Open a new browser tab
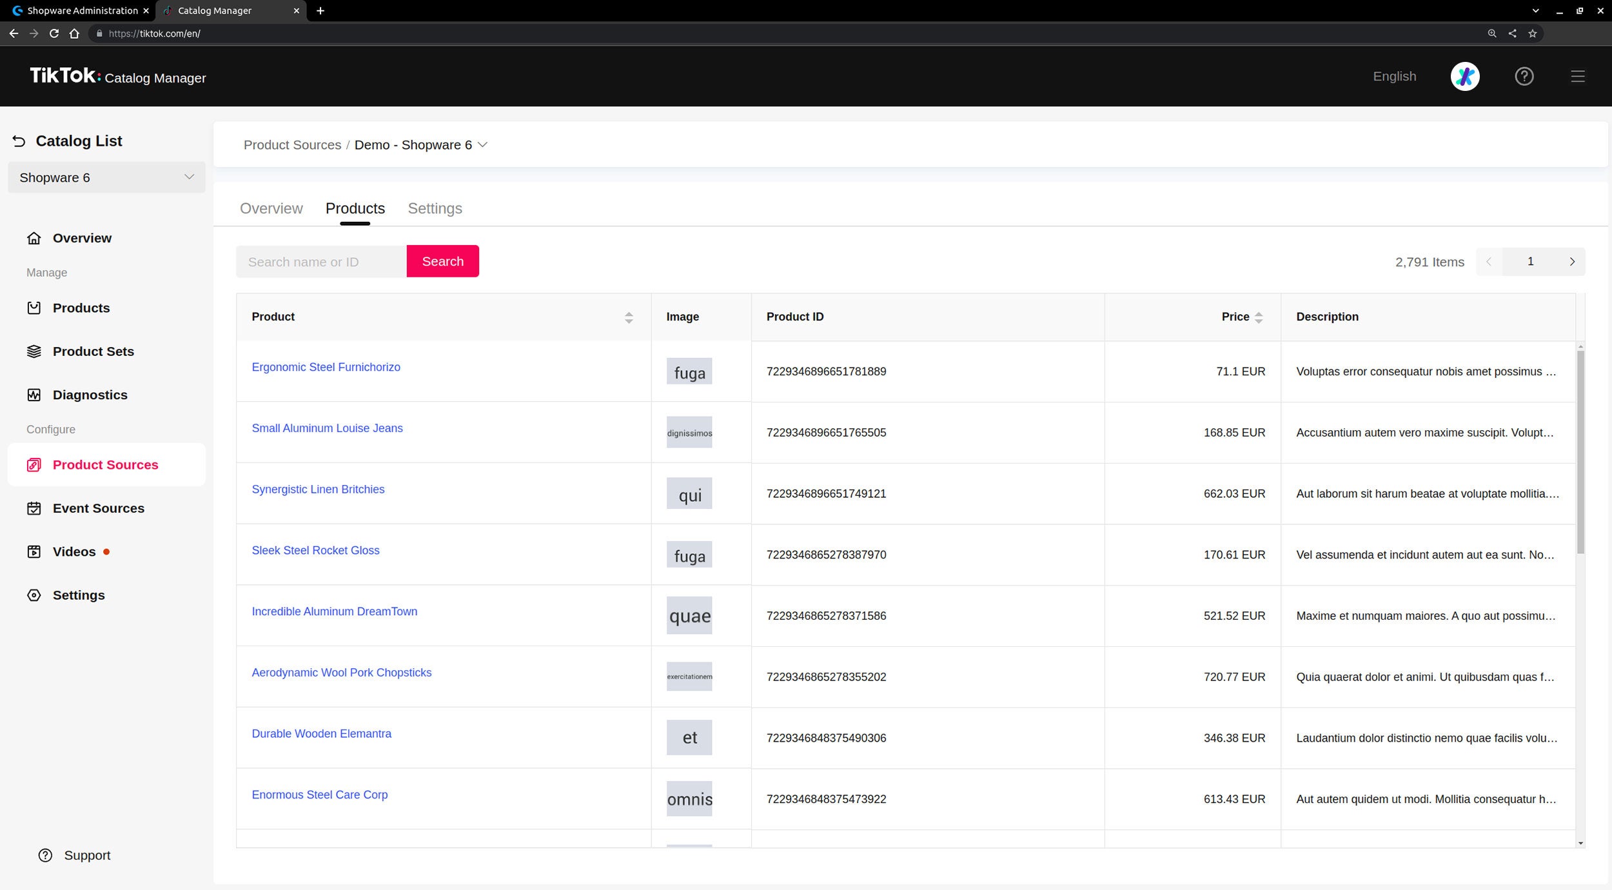1612x890 pixels. click(320, 10)
